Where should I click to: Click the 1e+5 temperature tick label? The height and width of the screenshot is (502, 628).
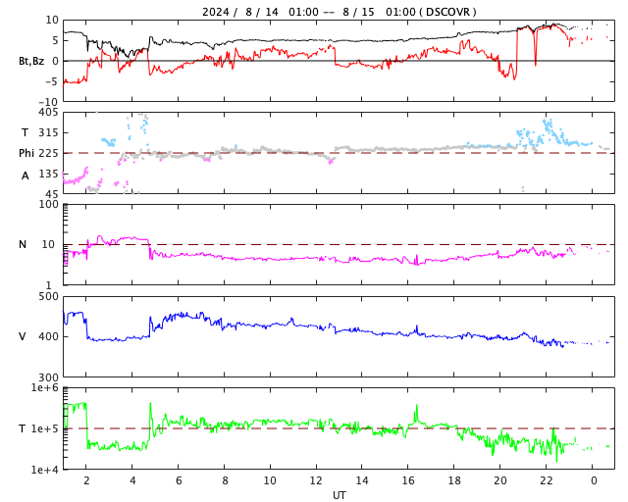tap(45, 428)
